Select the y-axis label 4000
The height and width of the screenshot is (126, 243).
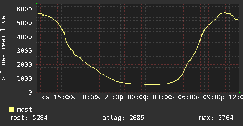[x=24, y=37]
